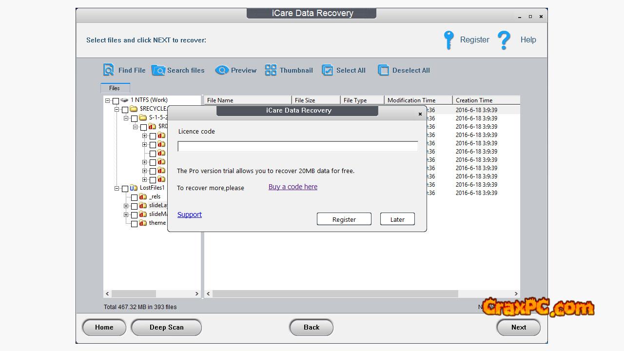Click the Licence code input field
The width and height of the screenshot is (624, 351).
297,146
